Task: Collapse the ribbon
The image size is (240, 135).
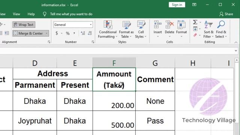Action: [x=236, y=42]
